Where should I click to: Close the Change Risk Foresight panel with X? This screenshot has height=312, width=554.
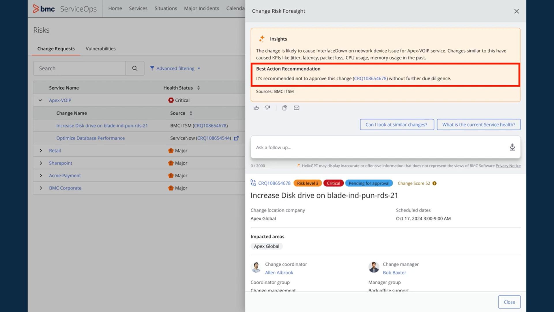(516, 11)
